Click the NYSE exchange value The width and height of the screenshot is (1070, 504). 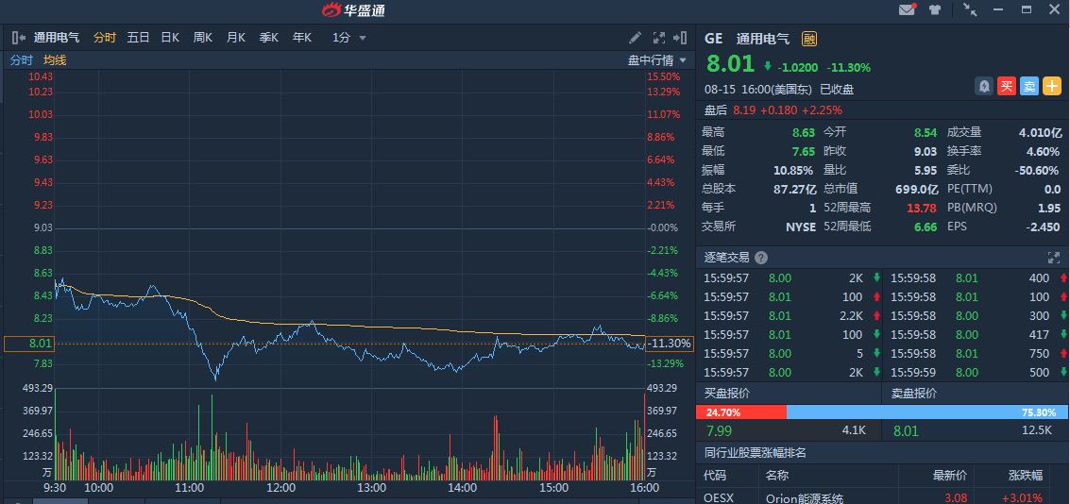coord(801,227)
